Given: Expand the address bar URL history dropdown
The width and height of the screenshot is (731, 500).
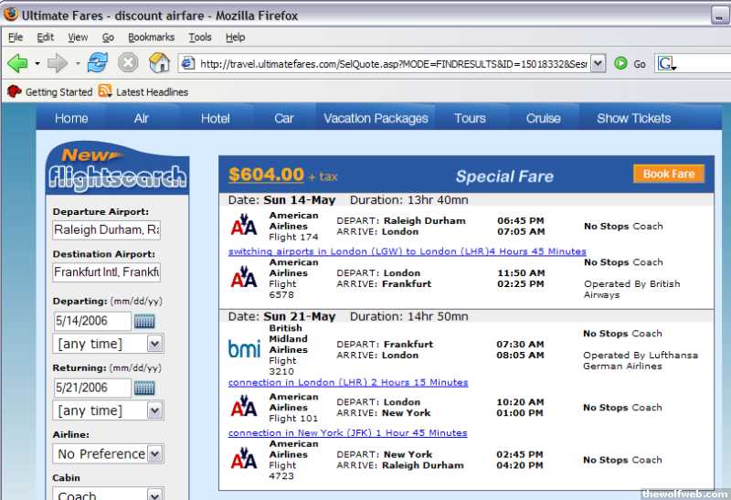Looking at the screenshot, I should point(598,63).
